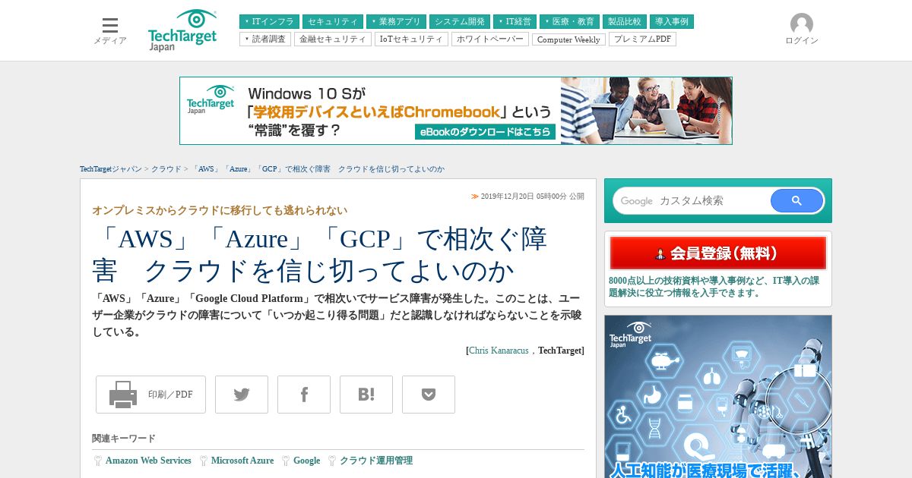
Task: Open the Google keyword link
Action: click(x=307, y=461)
